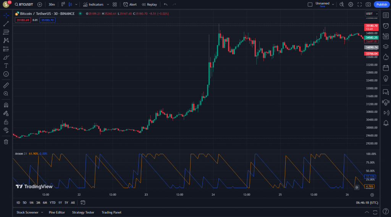Viewport: 391px width, 217px height.
Task: Hide all drawings with eye icon
Action: point(6,130)
